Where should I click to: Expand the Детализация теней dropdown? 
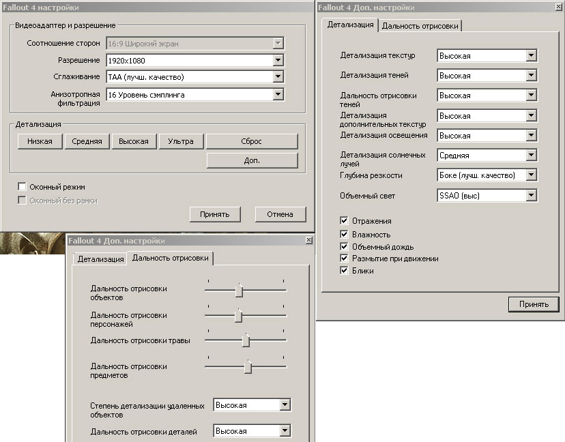point(487,76)
